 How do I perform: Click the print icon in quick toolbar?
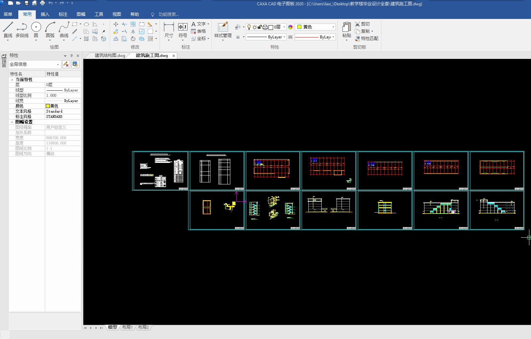pyautogui.click(x=42, y=3)
